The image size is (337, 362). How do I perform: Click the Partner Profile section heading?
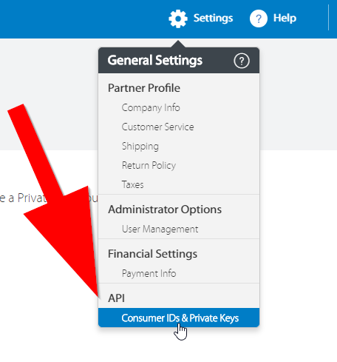144,88
